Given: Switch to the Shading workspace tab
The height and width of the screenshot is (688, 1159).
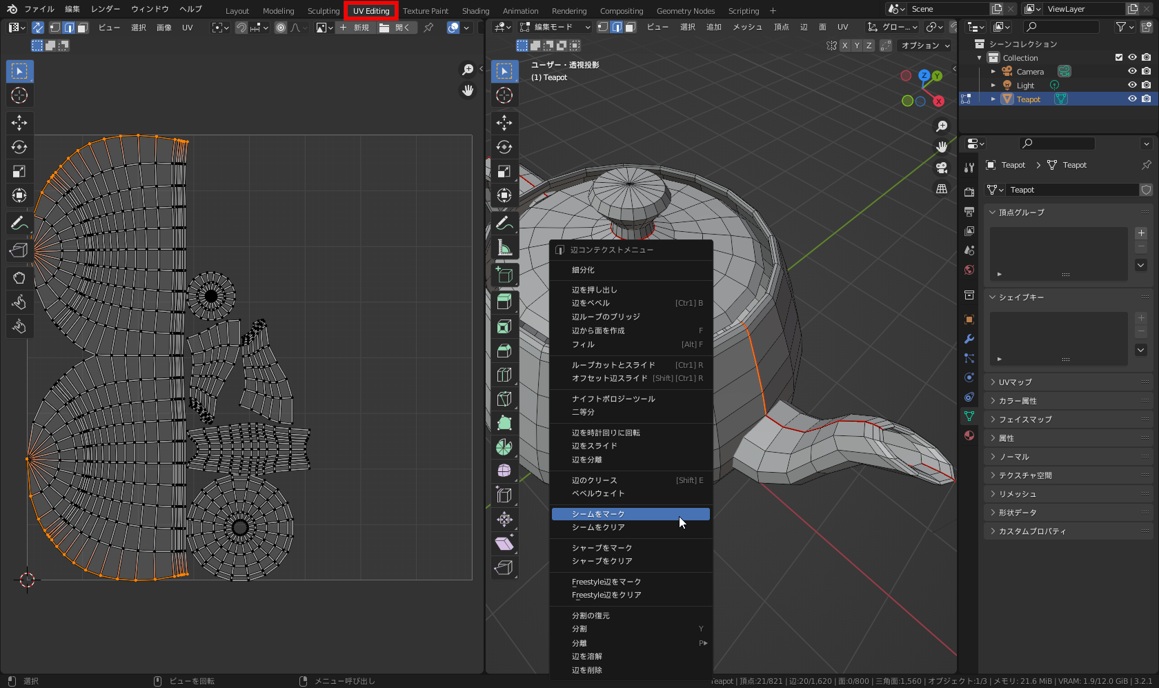Looking at the screenshot, I should coord(475,10).
